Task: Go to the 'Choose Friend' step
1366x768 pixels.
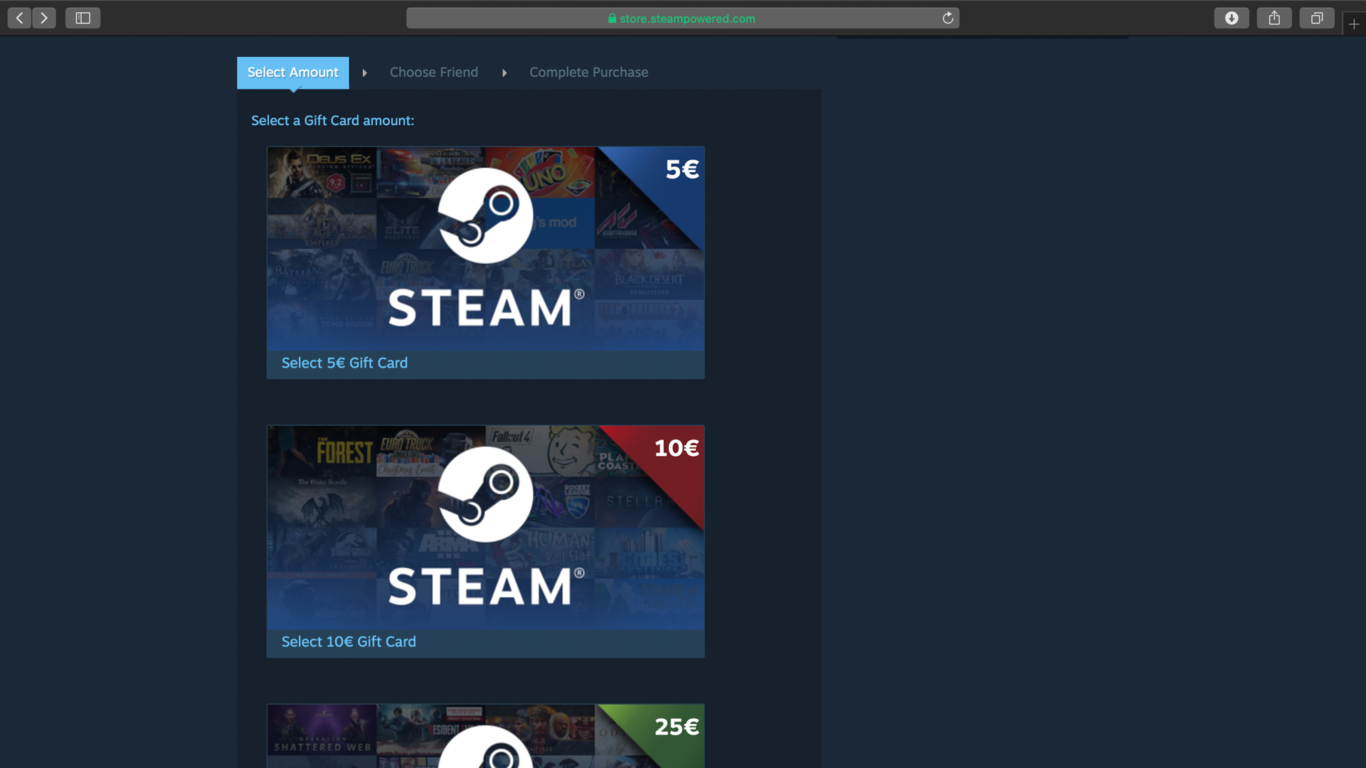Action: tap(433, 73)
